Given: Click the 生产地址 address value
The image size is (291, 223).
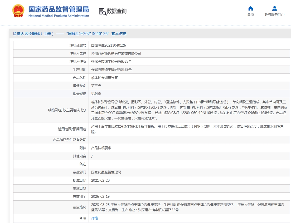Looking at the screenshot, I should tap(111, 70).
